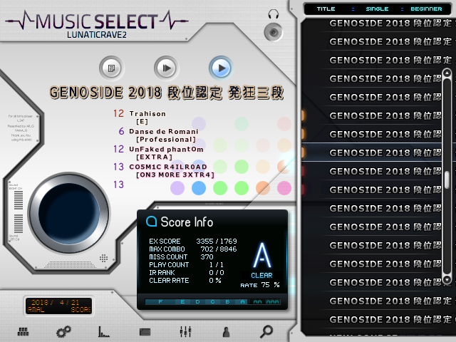Screen dimensions: 456x342
Task: Click the TITLE sort label
Action: (326, 9)
